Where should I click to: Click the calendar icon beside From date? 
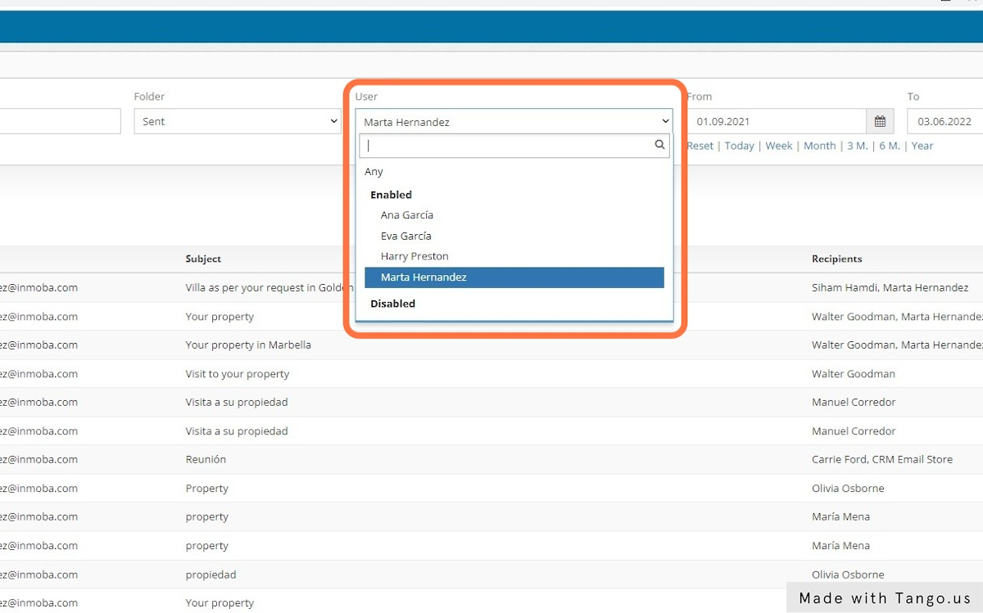(x=879, y=121)
